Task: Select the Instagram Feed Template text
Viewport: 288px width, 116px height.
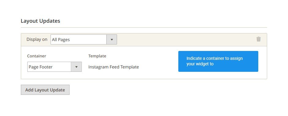Action: tap(113, 67)
